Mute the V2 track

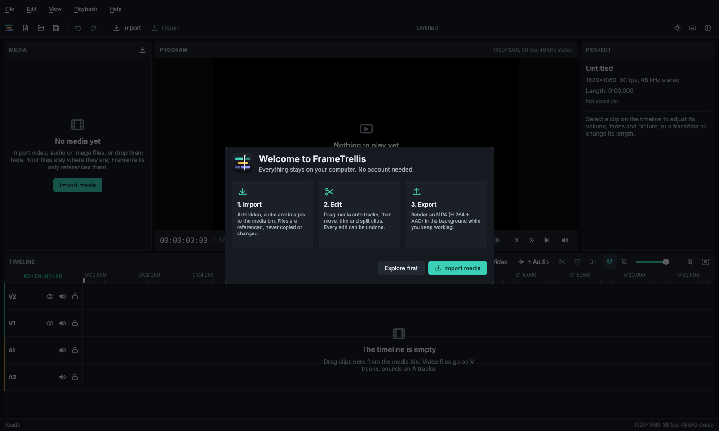(62, 296)
